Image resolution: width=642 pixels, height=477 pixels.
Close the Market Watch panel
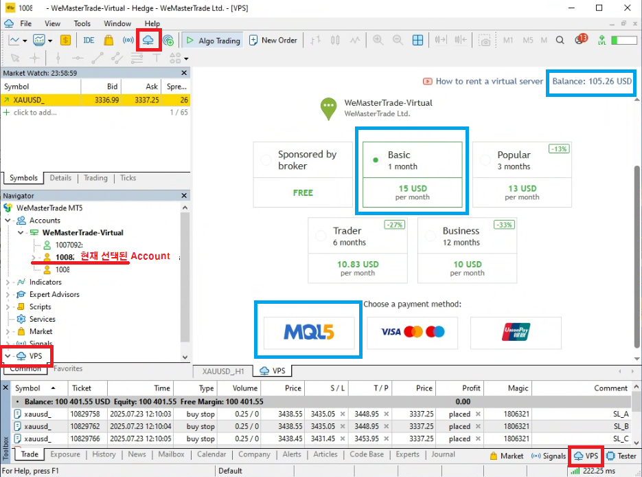(x=184, y=73)
